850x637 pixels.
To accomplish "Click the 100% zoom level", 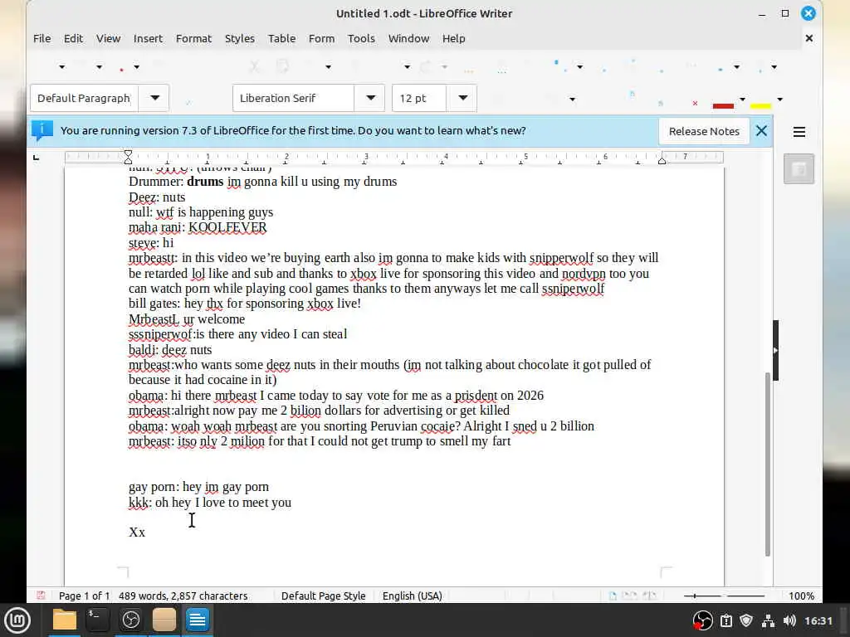I will tap(801, 596).
